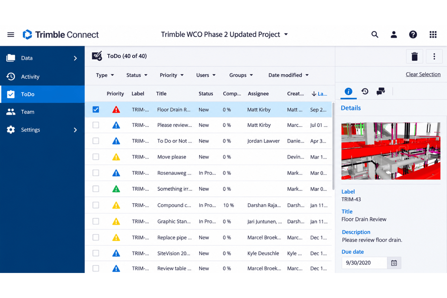Image resolution: width=447 pixels, height=298 pixels.
Task: Open the user profile icon
Action: 394,35
